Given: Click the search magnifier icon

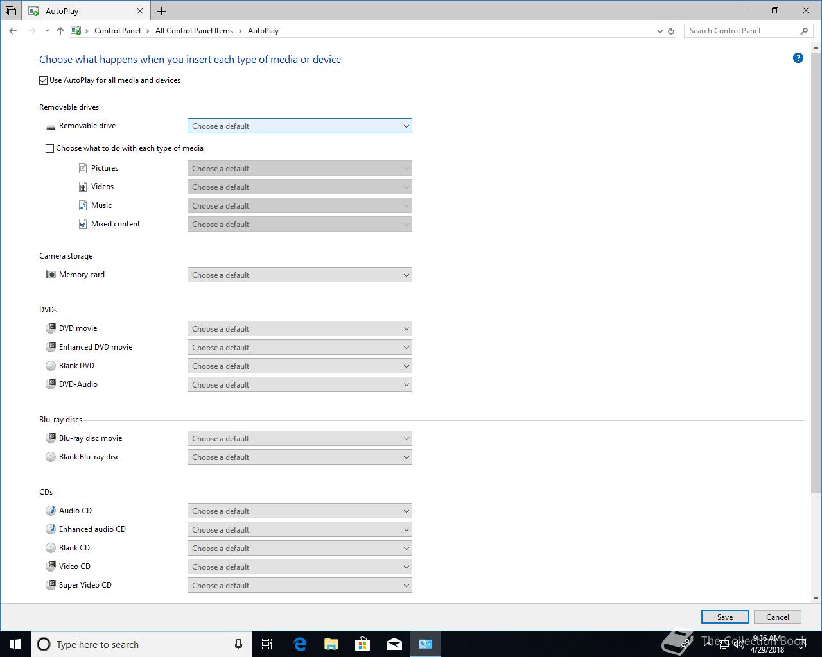Looking at the screenshot, I should [804, 31].
